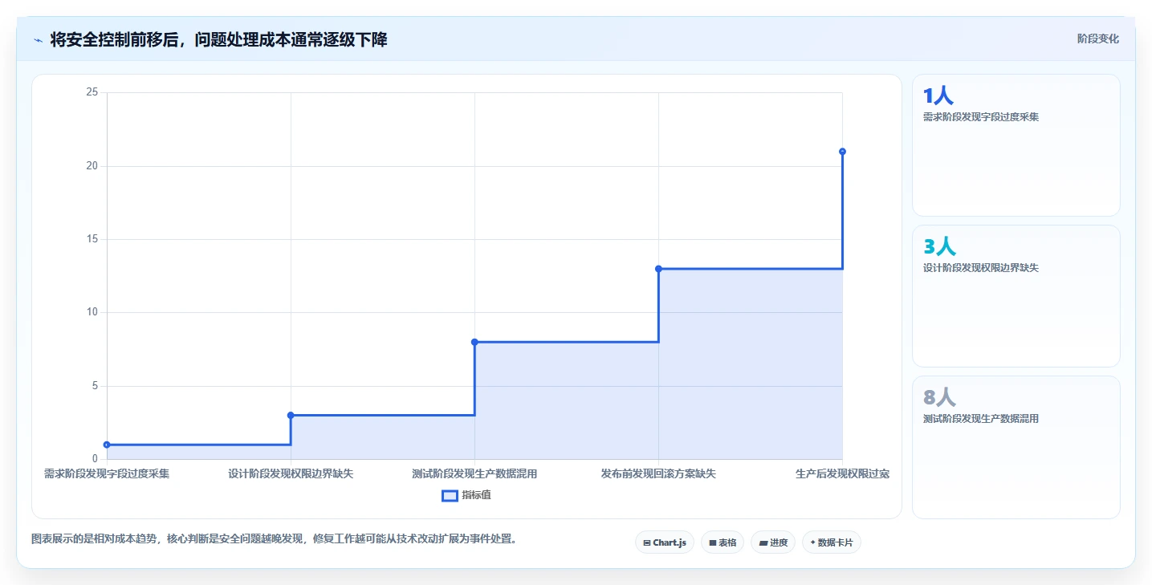Click the y-axis tick 20
This screenshot has width=1152, height=585.
tap(92, 166)
